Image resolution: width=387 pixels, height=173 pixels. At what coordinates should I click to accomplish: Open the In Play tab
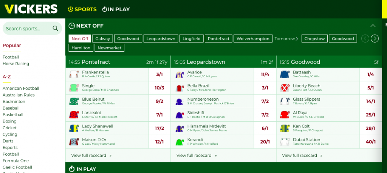(116, 9)
